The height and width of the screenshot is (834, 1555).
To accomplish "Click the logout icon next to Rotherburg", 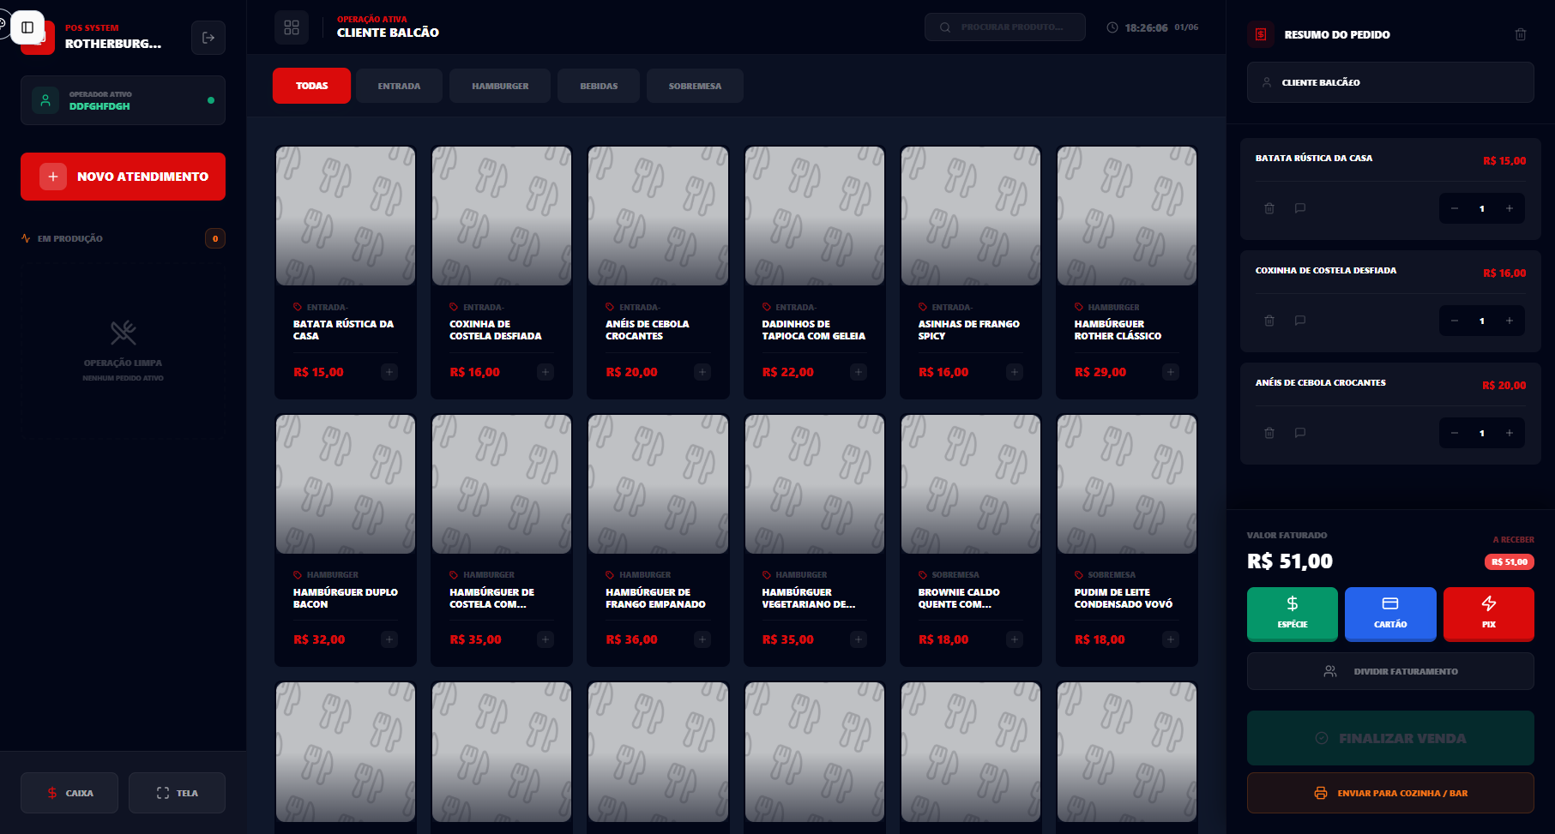I will [208, 38].
